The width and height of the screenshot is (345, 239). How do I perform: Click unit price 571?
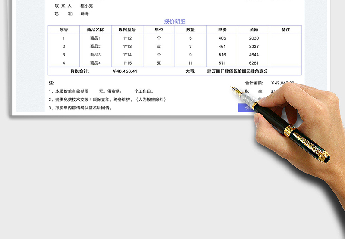(x=222, y=63)
